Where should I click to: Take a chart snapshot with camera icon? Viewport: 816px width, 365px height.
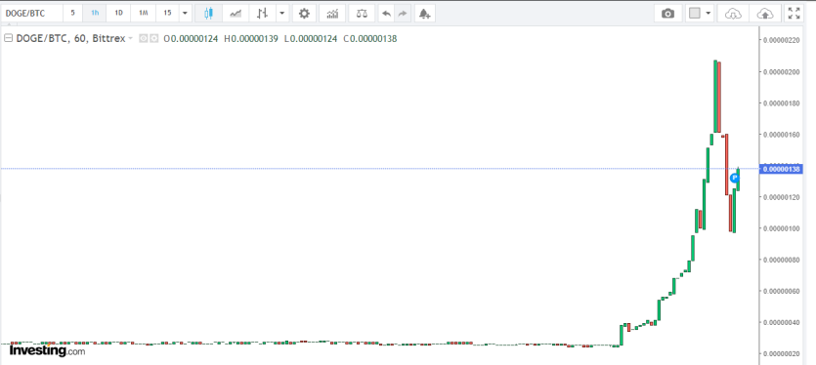point(667,14)
